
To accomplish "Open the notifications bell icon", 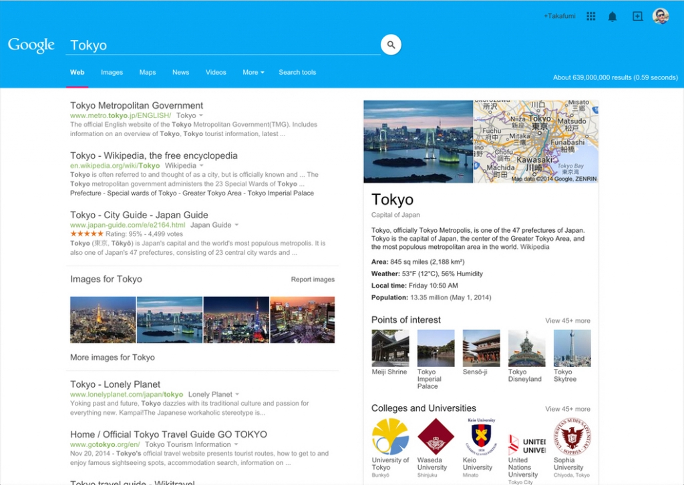I will (613, 17).
